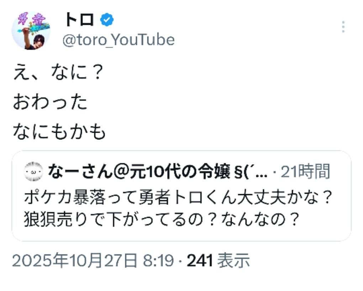Click the display name トロ
The height and width of the screenshot is (291, 363).
click(x=79, y=21)
